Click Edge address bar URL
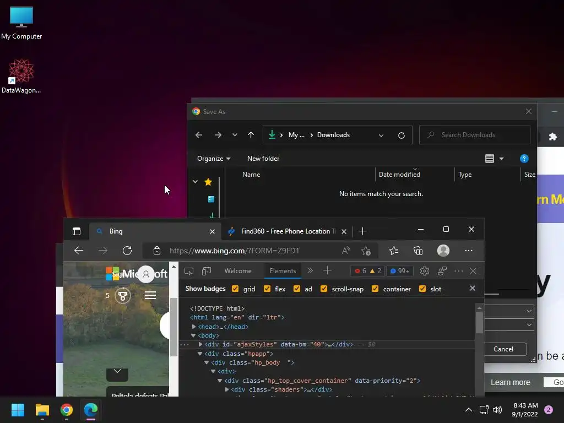564x423 pixels. (x=234, y=251)
